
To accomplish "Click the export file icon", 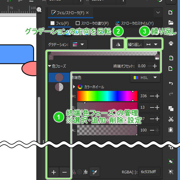I will tap(171, 68).
